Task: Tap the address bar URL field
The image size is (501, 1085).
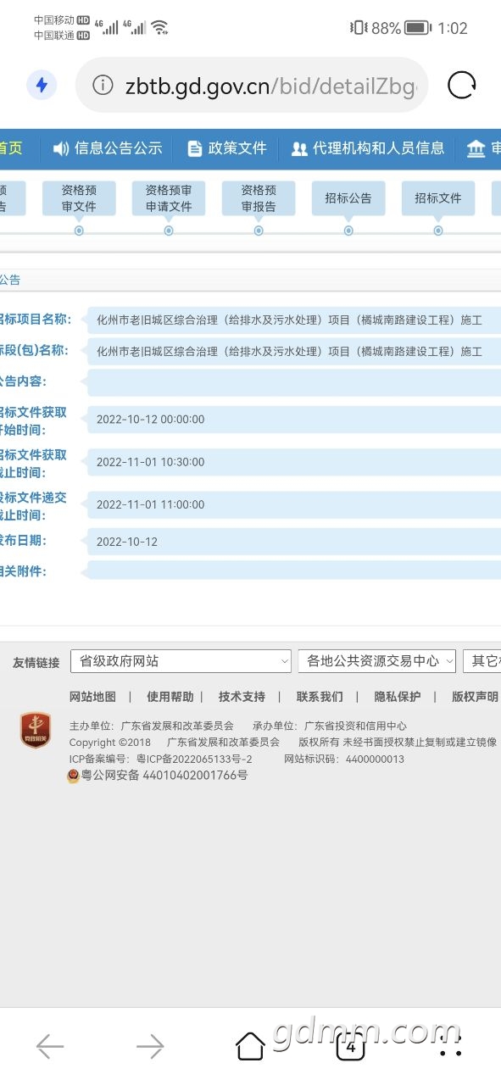Action: [x=270, y=86]
